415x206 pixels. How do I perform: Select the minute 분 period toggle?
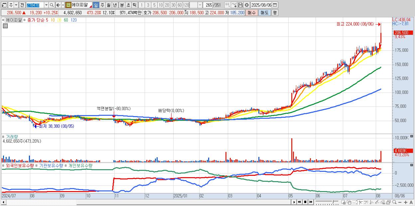pos(122,5)
